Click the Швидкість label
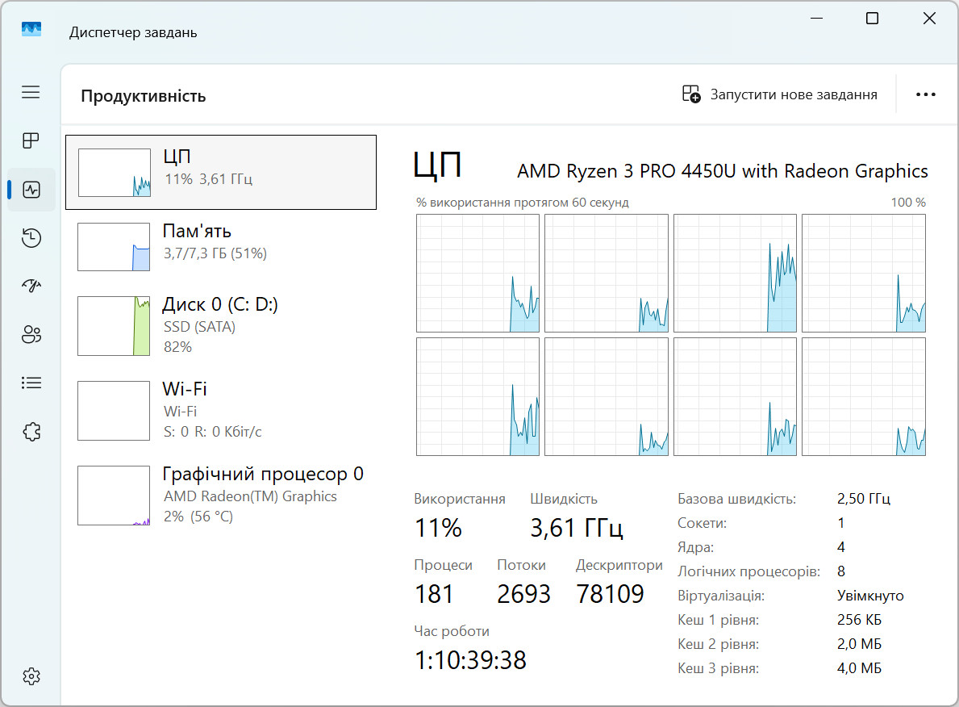 coord(564,499)
